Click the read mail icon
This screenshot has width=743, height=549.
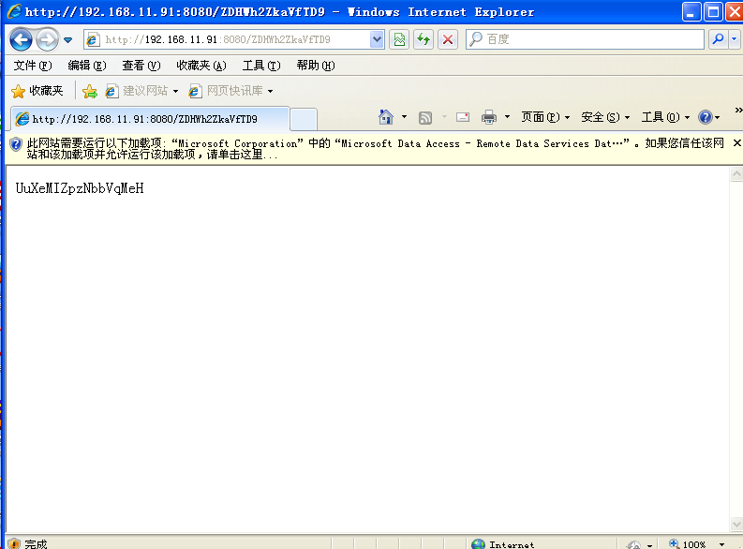point(463,116)
